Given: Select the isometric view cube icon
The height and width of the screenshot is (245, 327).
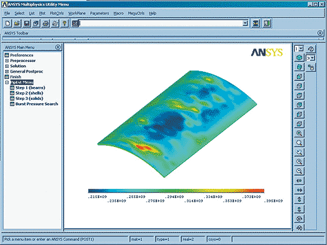Looking at the screenshot, I should (x=300, y=57).
